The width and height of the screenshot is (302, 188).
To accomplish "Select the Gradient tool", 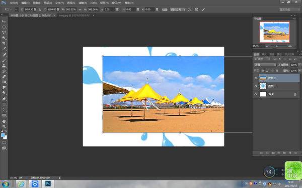I will [4, 82].
